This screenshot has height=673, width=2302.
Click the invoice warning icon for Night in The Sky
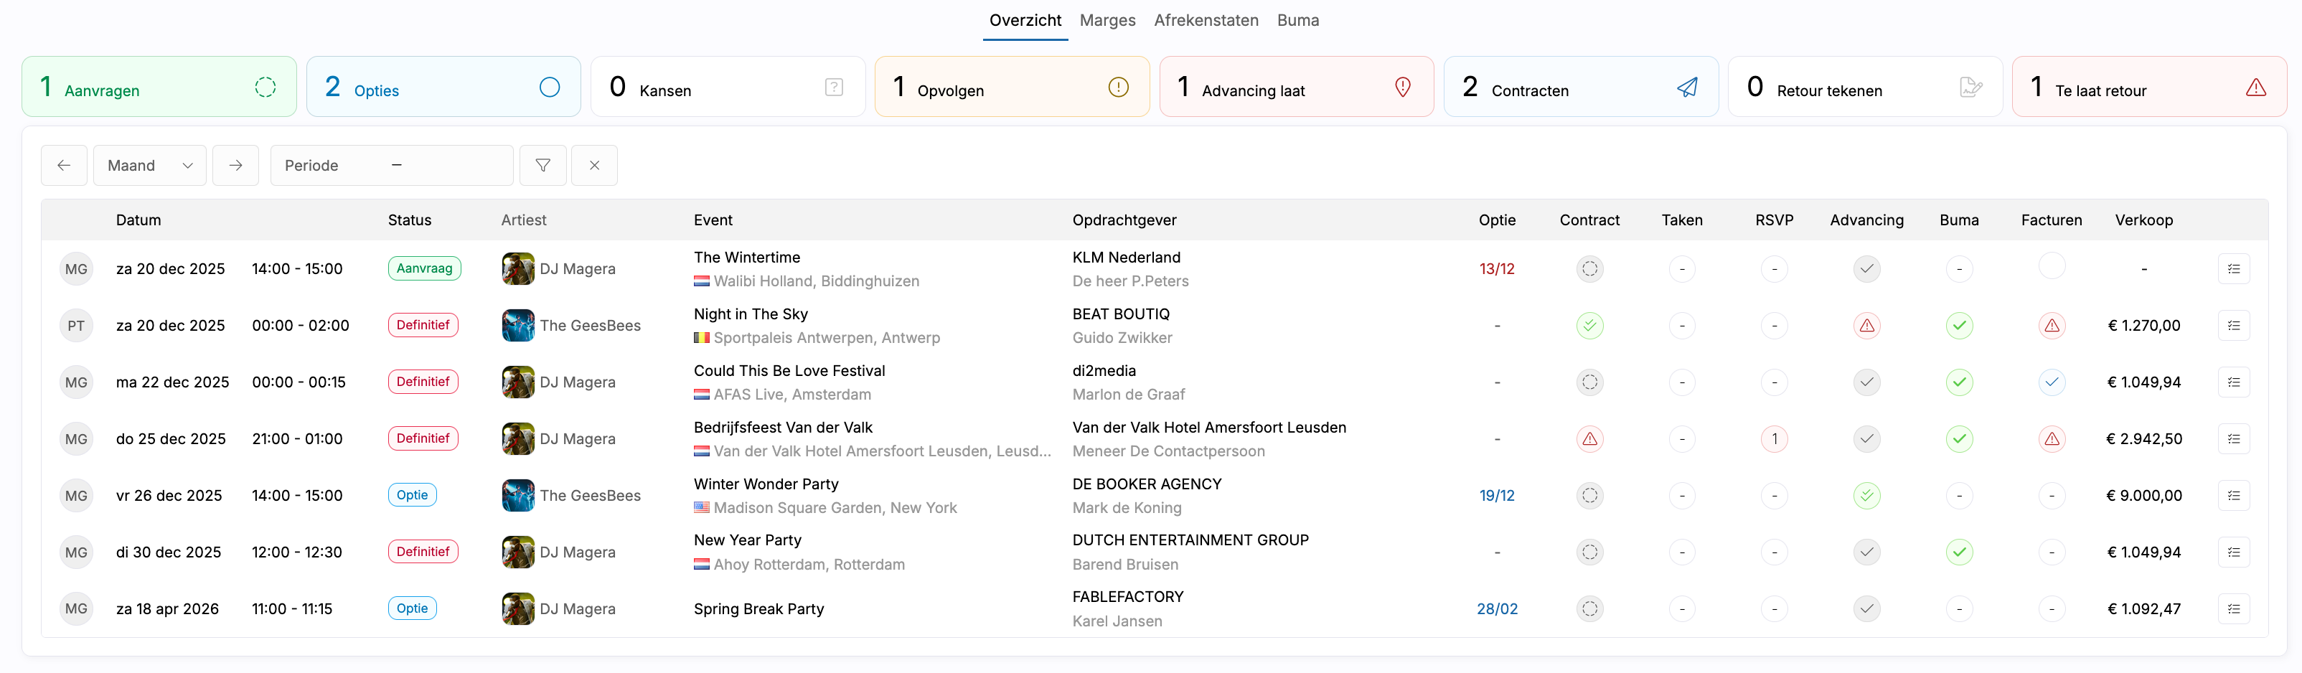click(x=2051, y=325)
